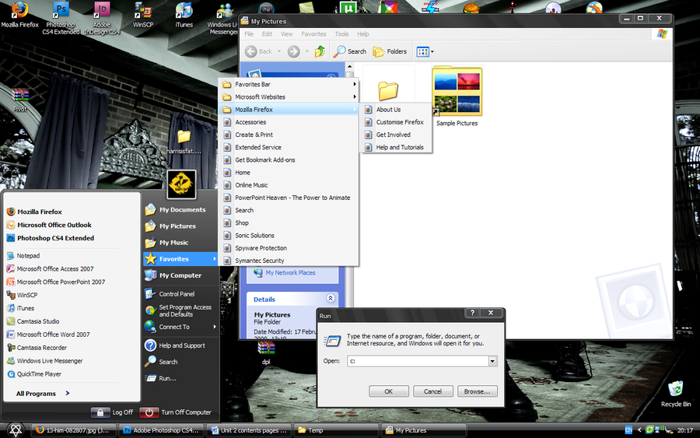Open Accessories favorite link
This screenshot has width=700, height=438.
tap(289, 122)
